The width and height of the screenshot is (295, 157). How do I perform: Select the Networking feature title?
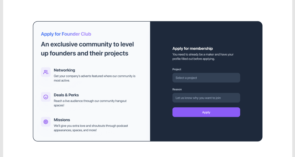(64, 70)
